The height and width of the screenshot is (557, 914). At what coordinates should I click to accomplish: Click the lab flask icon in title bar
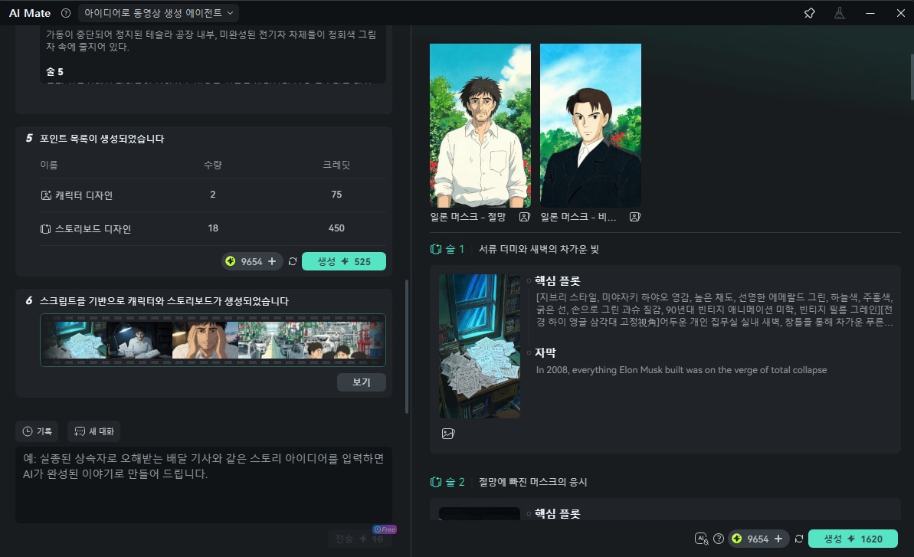pyautogui.click(x=840, y=13)
